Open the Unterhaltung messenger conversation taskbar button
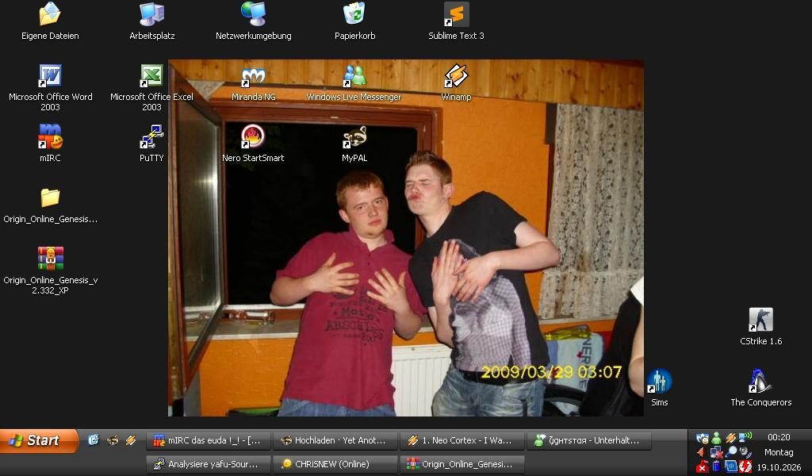 589,440
